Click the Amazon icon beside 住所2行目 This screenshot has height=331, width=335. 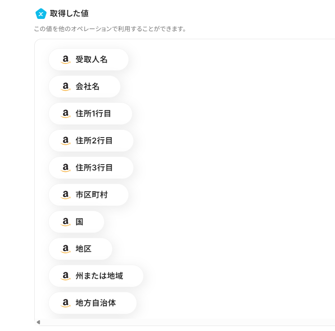coord(65,141)
